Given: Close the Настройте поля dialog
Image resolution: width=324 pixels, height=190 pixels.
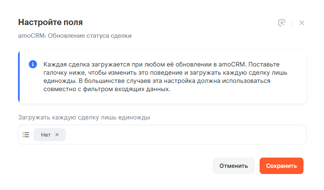Looking at the screenshot, I should point(302,23).
